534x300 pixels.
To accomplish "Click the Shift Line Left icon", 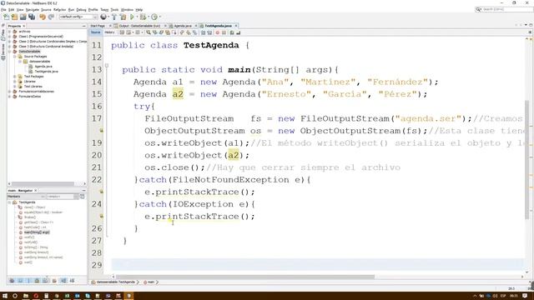I will tap(203, 32).
